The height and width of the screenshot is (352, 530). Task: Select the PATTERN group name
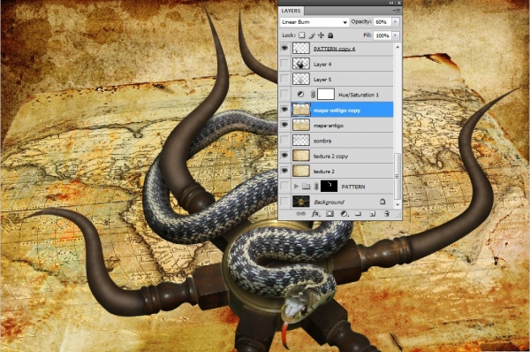click(352, 187)
